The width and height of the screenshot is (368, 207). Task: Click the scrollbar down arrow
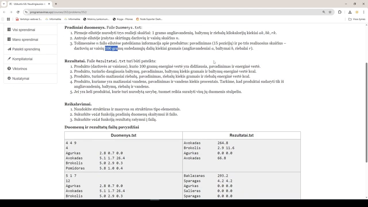tap(366, 197)
